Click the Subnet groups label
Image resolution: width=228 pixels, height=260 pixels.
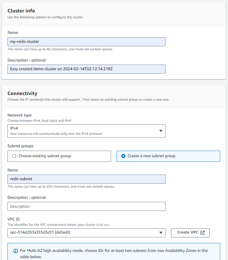(21, 146)
